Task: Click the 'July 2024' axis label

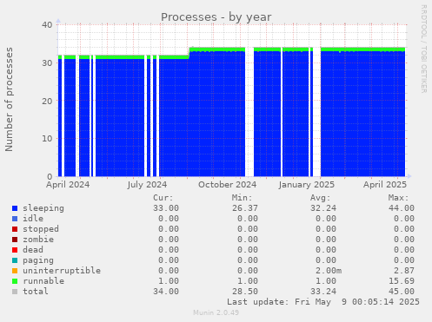Action: [x=147, y=185]
